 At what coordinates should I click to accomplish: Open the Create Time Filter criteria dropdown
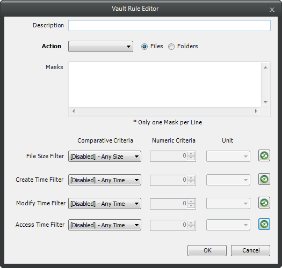point(105,180)
